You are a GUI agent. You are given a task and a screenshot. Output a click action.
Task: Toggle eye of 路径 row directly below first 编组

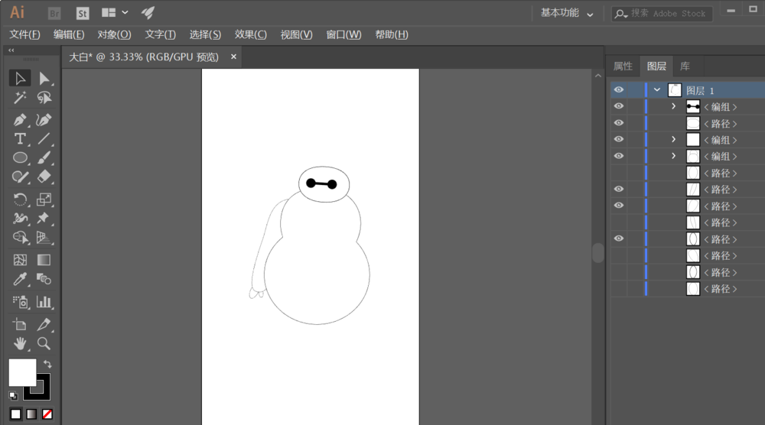point(619,123)
